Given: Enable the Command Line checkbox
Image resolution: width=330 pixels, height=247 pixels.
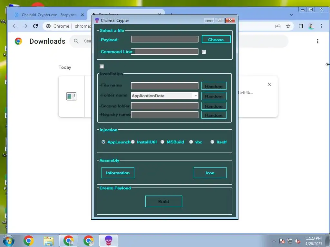Looking at the screenshot, I should point(204,52).
